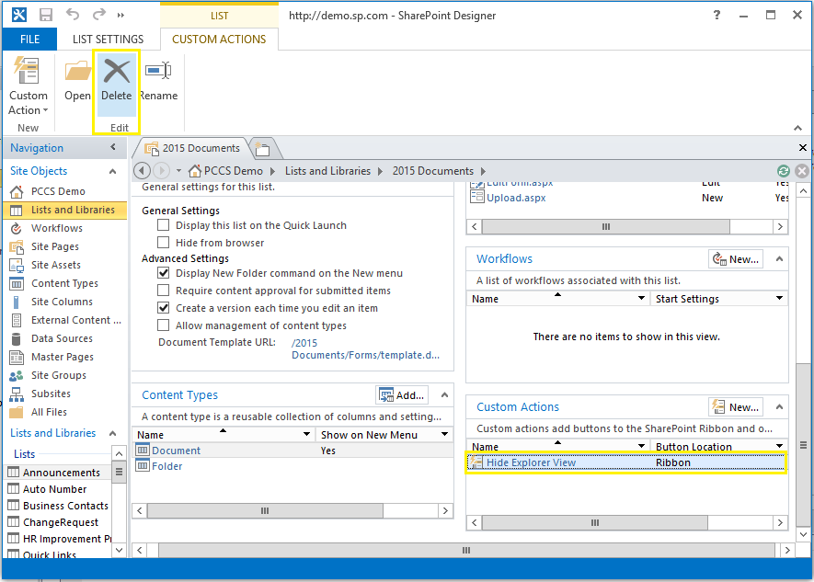The width and height of the screenshot is (814, 582).
Task: Open the Upload.aspx form link
Action: point(516,199)
